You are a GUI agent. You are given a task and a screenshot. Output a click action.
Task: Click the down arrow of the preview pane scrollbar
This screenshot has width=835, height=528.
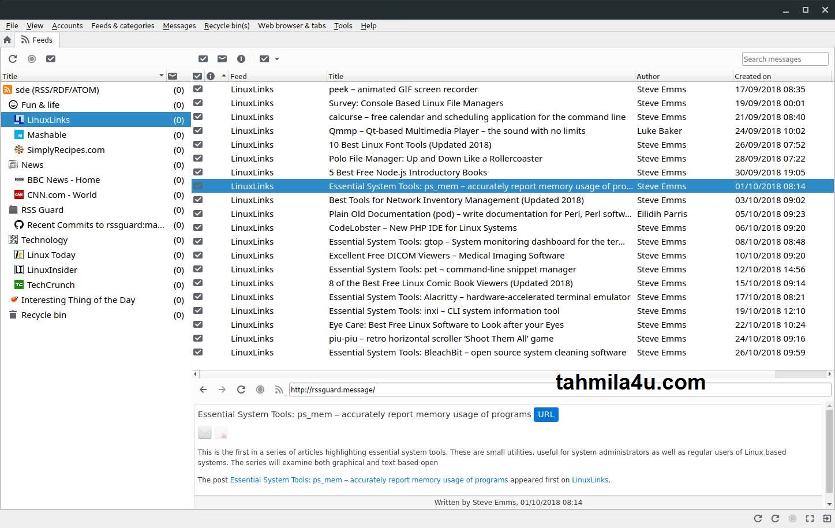(829, 505)
